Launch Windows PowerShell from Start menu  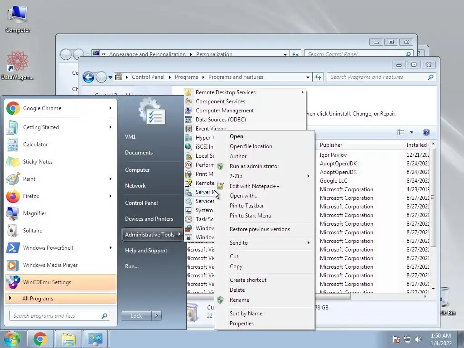point(61,248)
